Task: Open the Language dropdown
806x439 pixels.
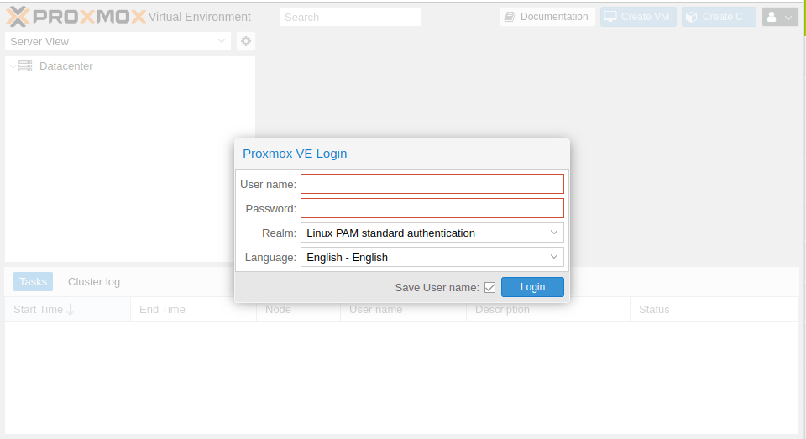Action: pos(553,257)
